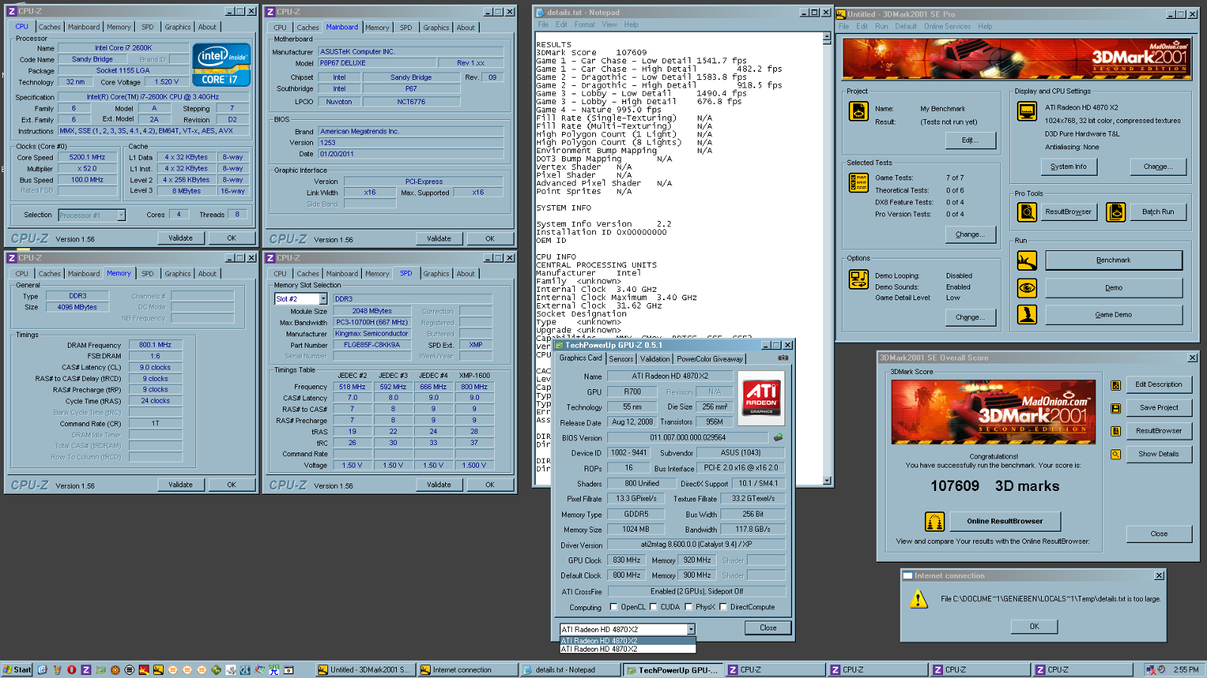Click the magnifier icon beside ResultBrowser in Pro Tools
1207x678 pixels.
coord(1027,212)
